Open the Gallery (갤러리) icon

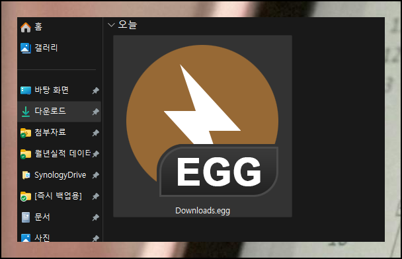point(26,48)
